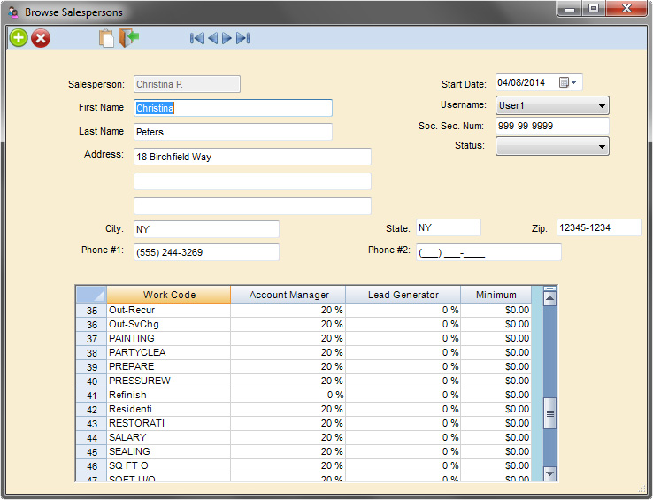Go to first record arrow
Image resolution: width=653 pixels, height=500 pixels.
[196, 38]
